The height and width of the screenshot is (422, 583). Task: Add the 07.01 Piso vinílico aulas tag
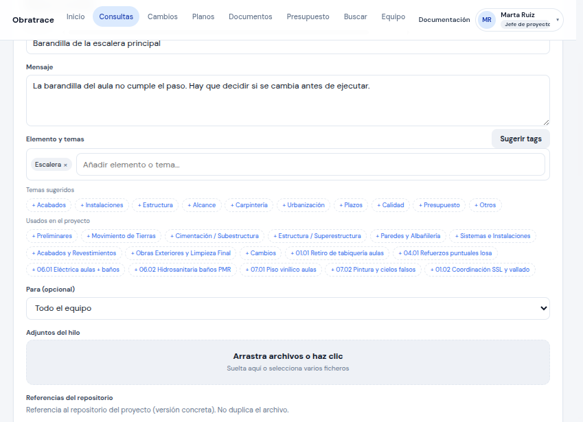(281, 270)
